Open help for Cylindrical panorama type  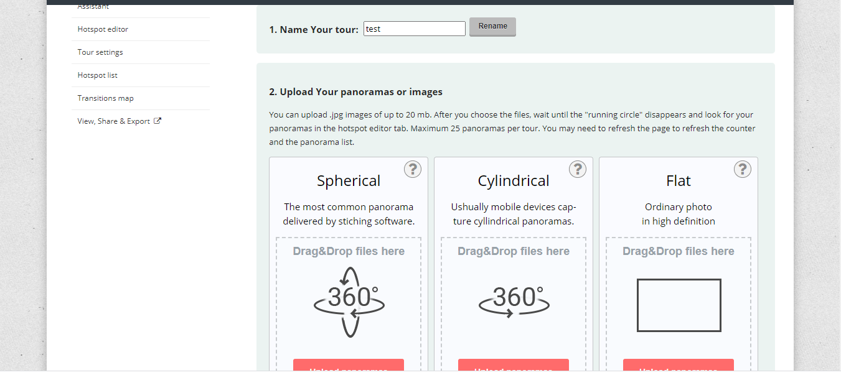coord(577,169)
